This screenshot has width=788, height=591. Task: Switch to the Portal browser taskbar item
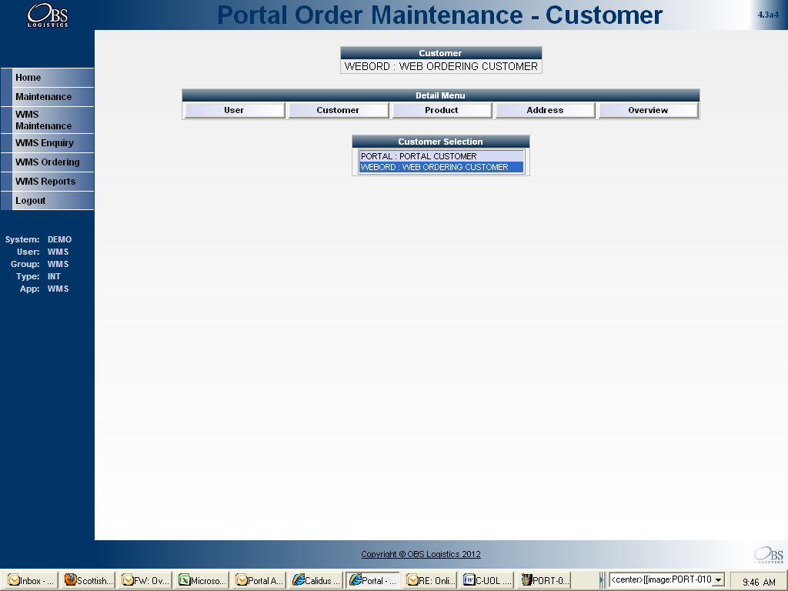point(373,580)
